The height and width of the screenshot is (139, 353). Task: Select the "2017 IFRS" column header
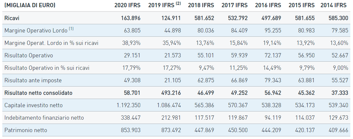(234, 5)
